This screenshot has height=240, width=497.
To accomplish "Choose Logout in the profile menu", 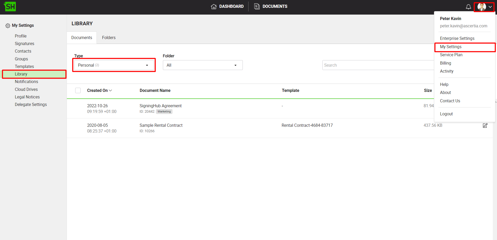I will [x=446, y=114].
